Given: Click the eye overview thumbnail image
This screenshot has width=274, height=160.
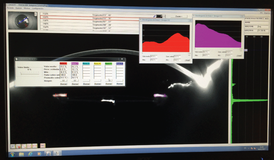Looking at the screenshot, I should coord(23,21).
